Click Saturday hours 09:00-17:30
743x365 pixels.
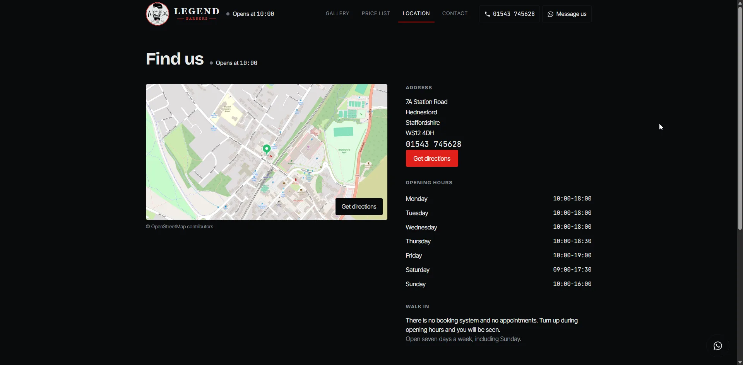572,270
